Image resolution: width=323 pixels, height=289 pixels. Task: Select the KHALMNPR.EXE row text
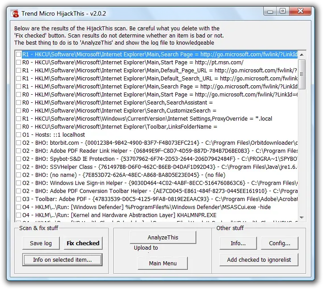pos(119,215)
